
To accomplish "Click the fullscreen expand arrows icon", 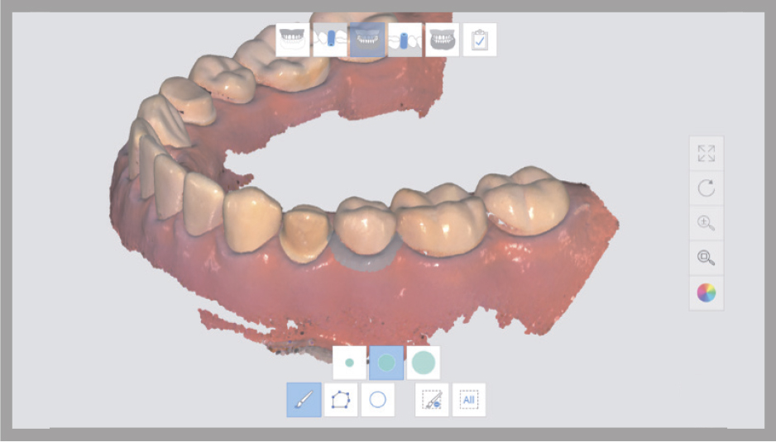I will pyautogui.click(x=706, y=154).
